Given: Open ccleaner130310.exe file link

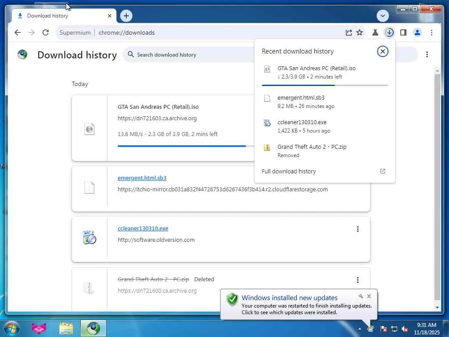Looking at the screenshot, I should 143,228.
